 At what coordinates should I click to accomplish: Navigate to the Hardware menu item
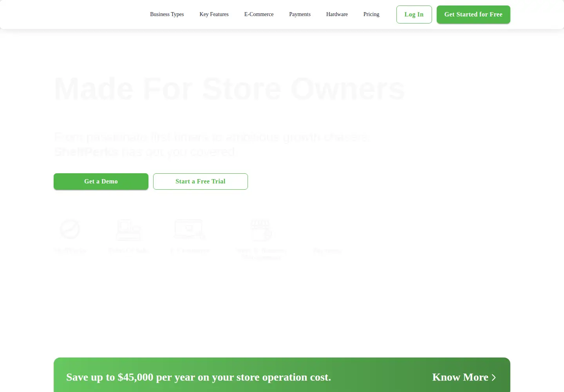[337, 15]
